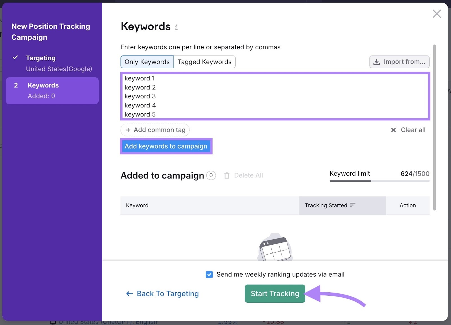Viewport: 451px width, 325px height.
Task: Close the New Position Tracking Campaign modal
Action: click(x=437, y=13)
